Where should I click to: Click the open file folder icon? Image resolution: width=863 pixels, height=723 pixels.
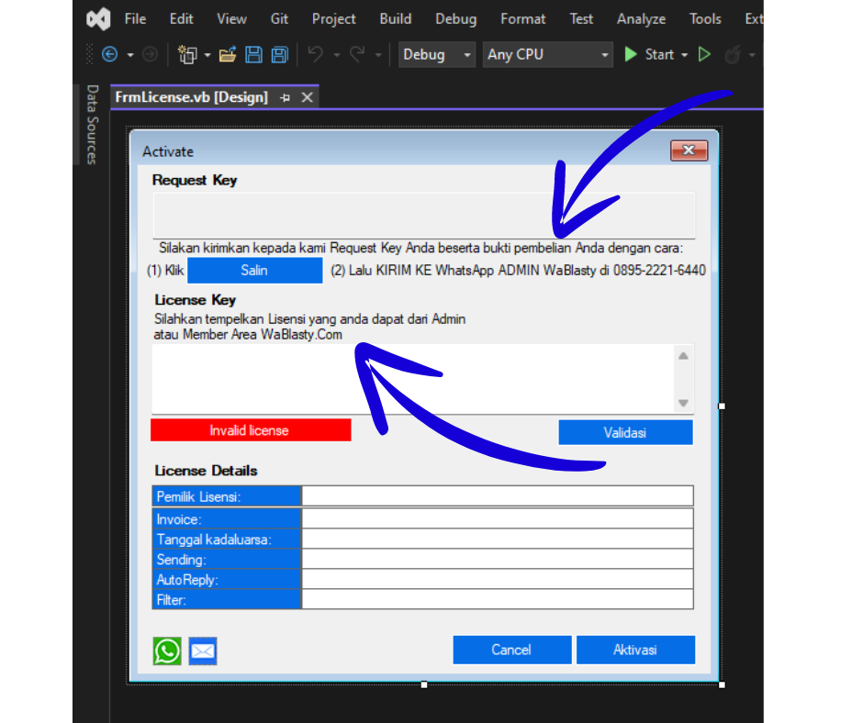(x=229, y=55)
